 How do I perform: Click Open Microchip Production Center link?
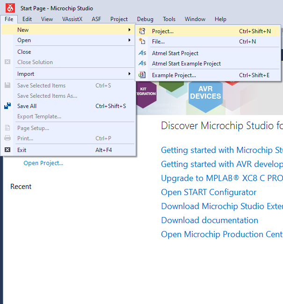pyautogui.click(x=222, y=234)
